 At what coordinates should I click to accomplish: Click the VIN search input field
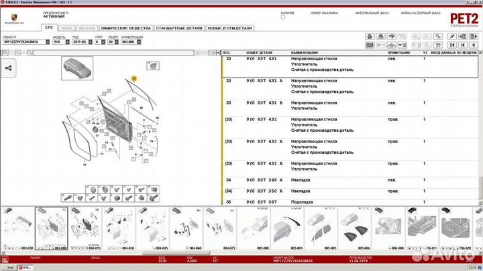click(24, 41)
